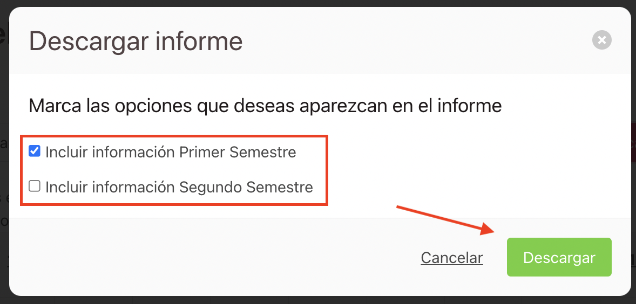Click the red arrow pointing at Descargar

[446, 220]
